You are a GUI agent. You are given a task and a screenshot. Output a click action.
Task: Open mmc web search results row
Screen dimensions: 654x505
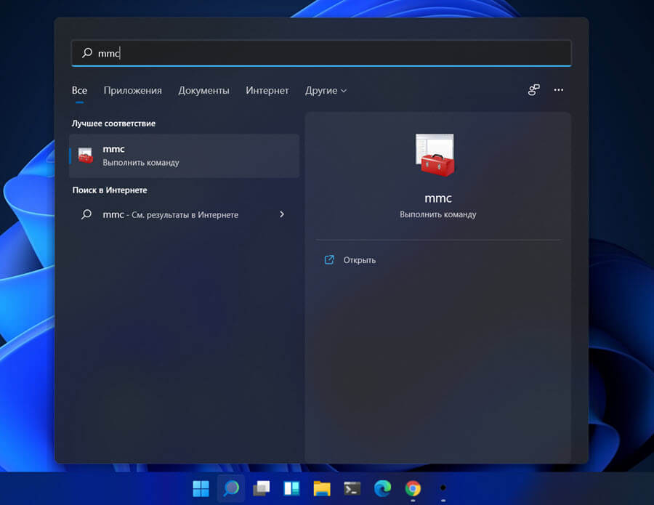tap(185, 214)
